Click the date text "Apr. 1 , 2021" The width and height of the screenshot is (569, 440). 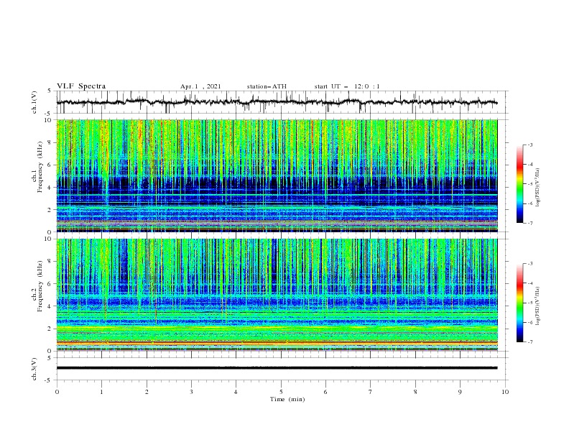[200, 86]
